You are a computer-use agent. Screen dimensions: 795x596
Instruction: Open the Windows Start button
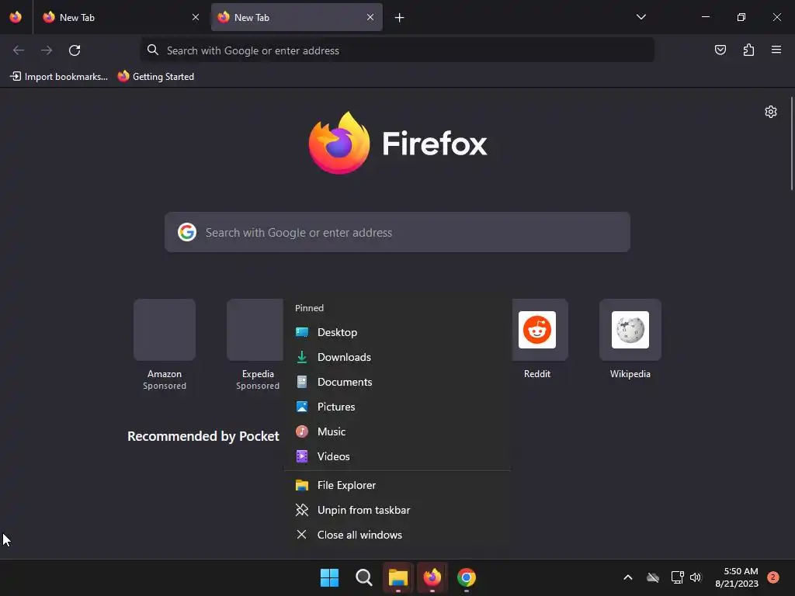click(x=329, y=577)
